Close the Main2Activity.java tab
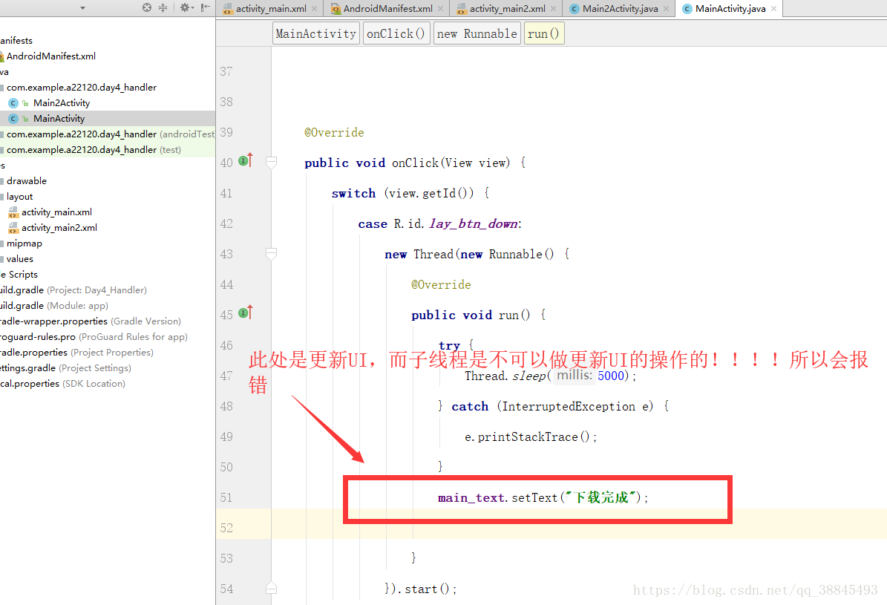 point(667,8)
